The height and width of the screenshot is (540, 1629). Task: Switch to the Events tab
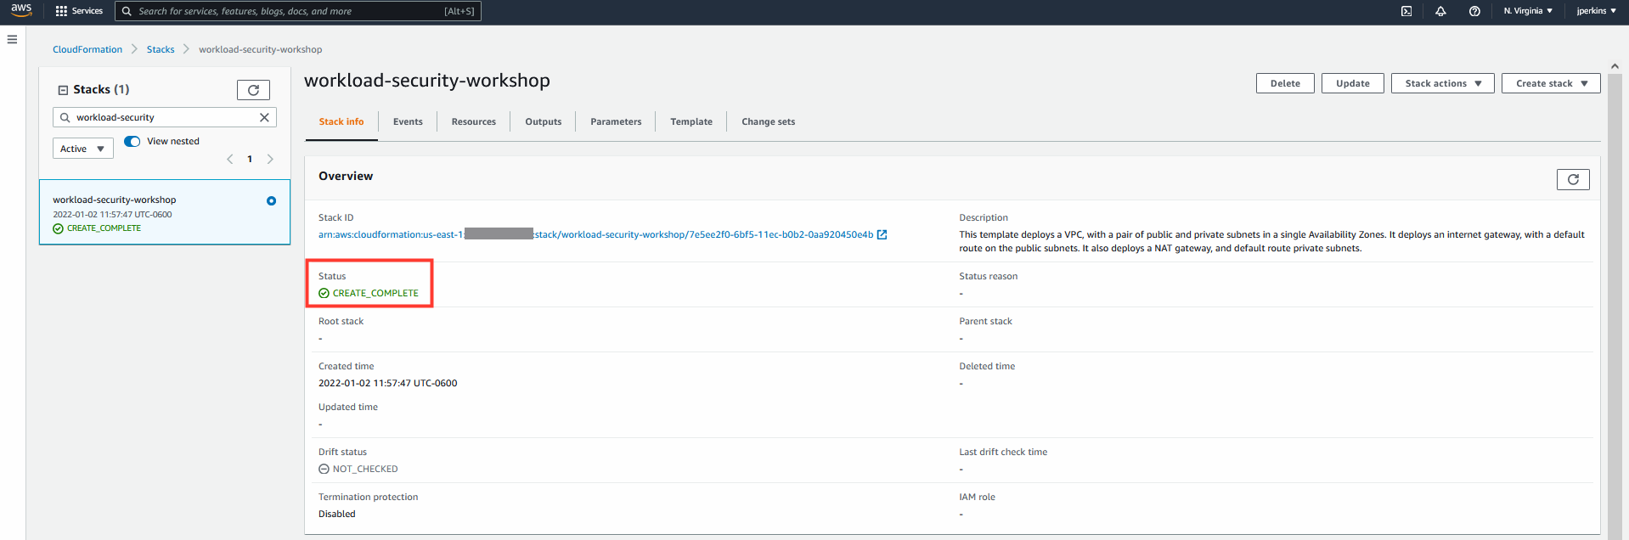pos(408,122)
